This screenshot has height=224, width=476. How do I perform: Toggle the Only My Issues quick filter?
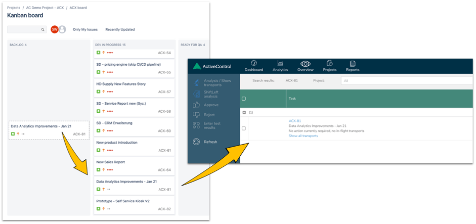pyautogui.click(x=85, y=29)
